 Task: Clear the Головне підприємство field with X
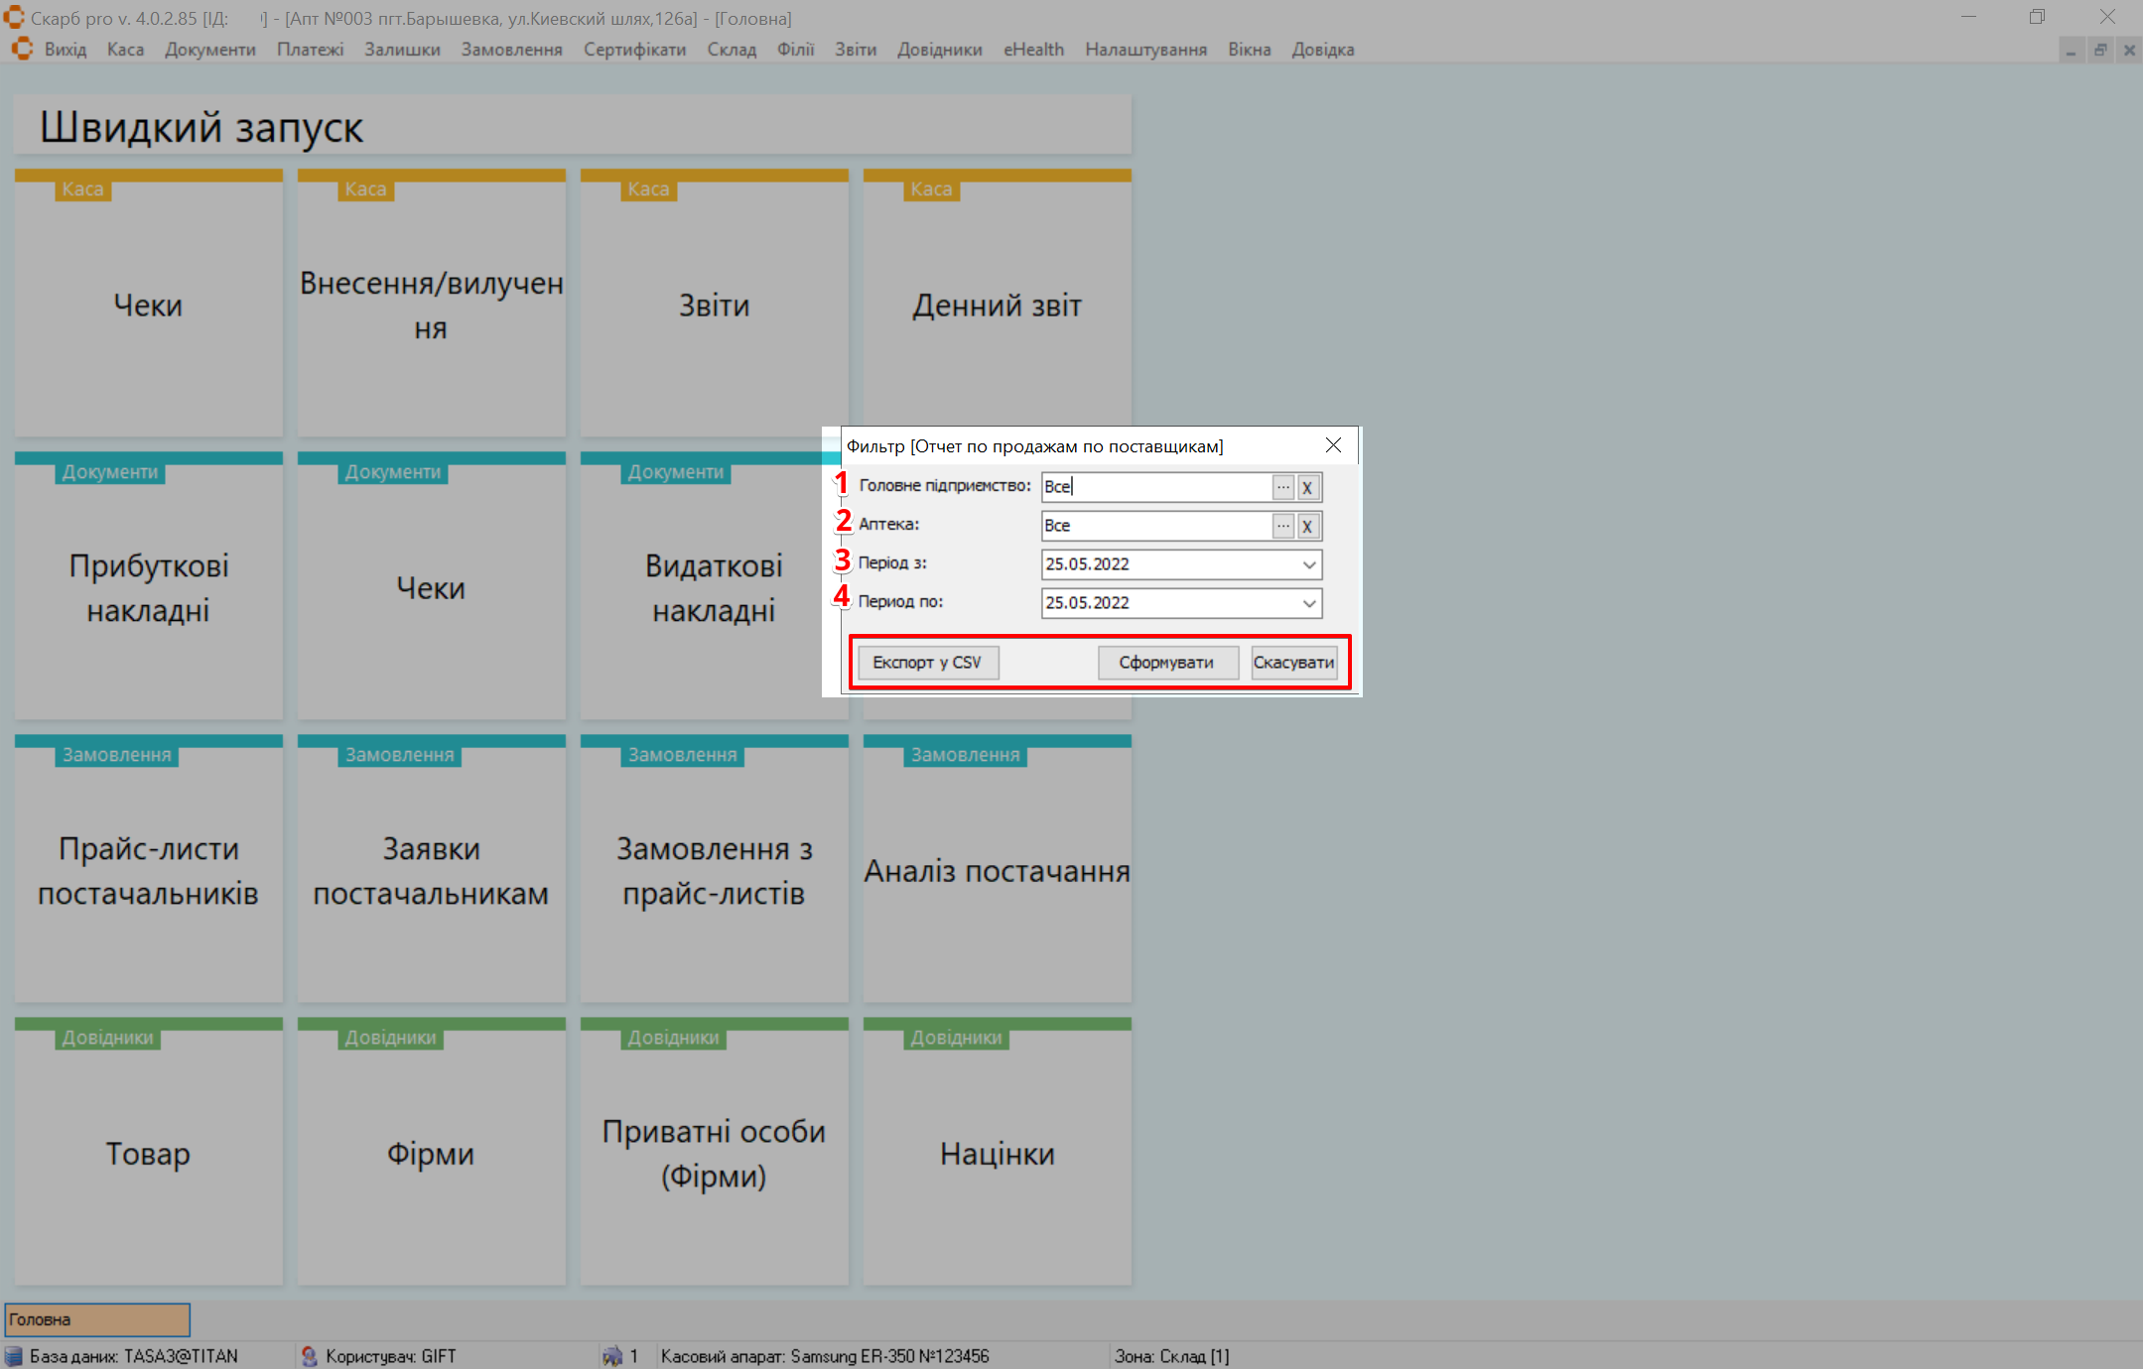point(1308,487)
